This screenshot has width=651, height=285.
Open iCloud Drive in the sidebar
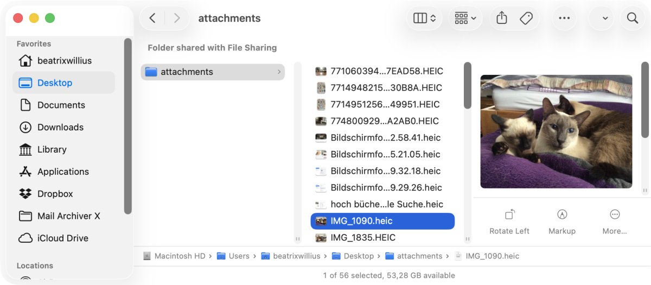tap(64, 238)
